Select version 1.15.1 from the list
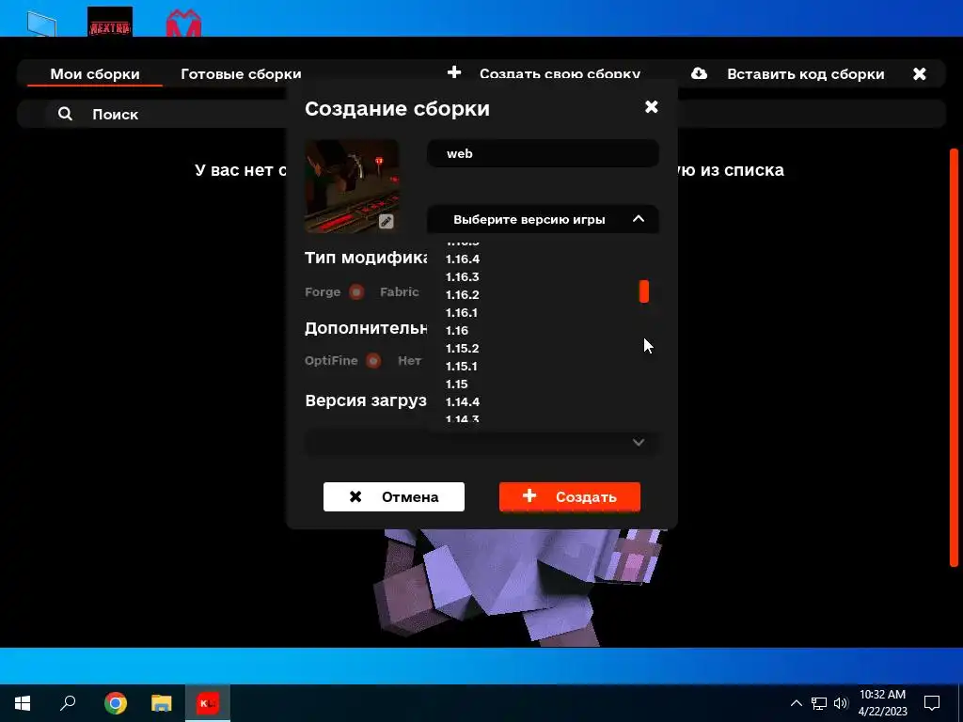The image size is (963, 722). pyautogui.click(x=461, y=366)
